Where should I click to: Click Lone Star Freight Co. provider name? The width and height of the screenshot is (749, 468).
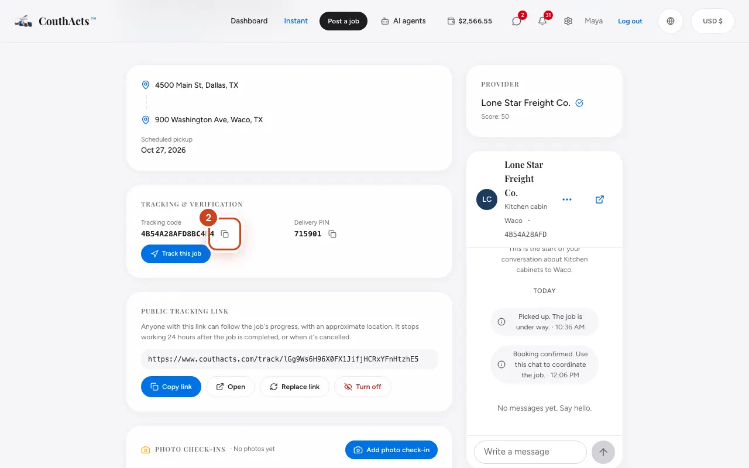[525, 103]
